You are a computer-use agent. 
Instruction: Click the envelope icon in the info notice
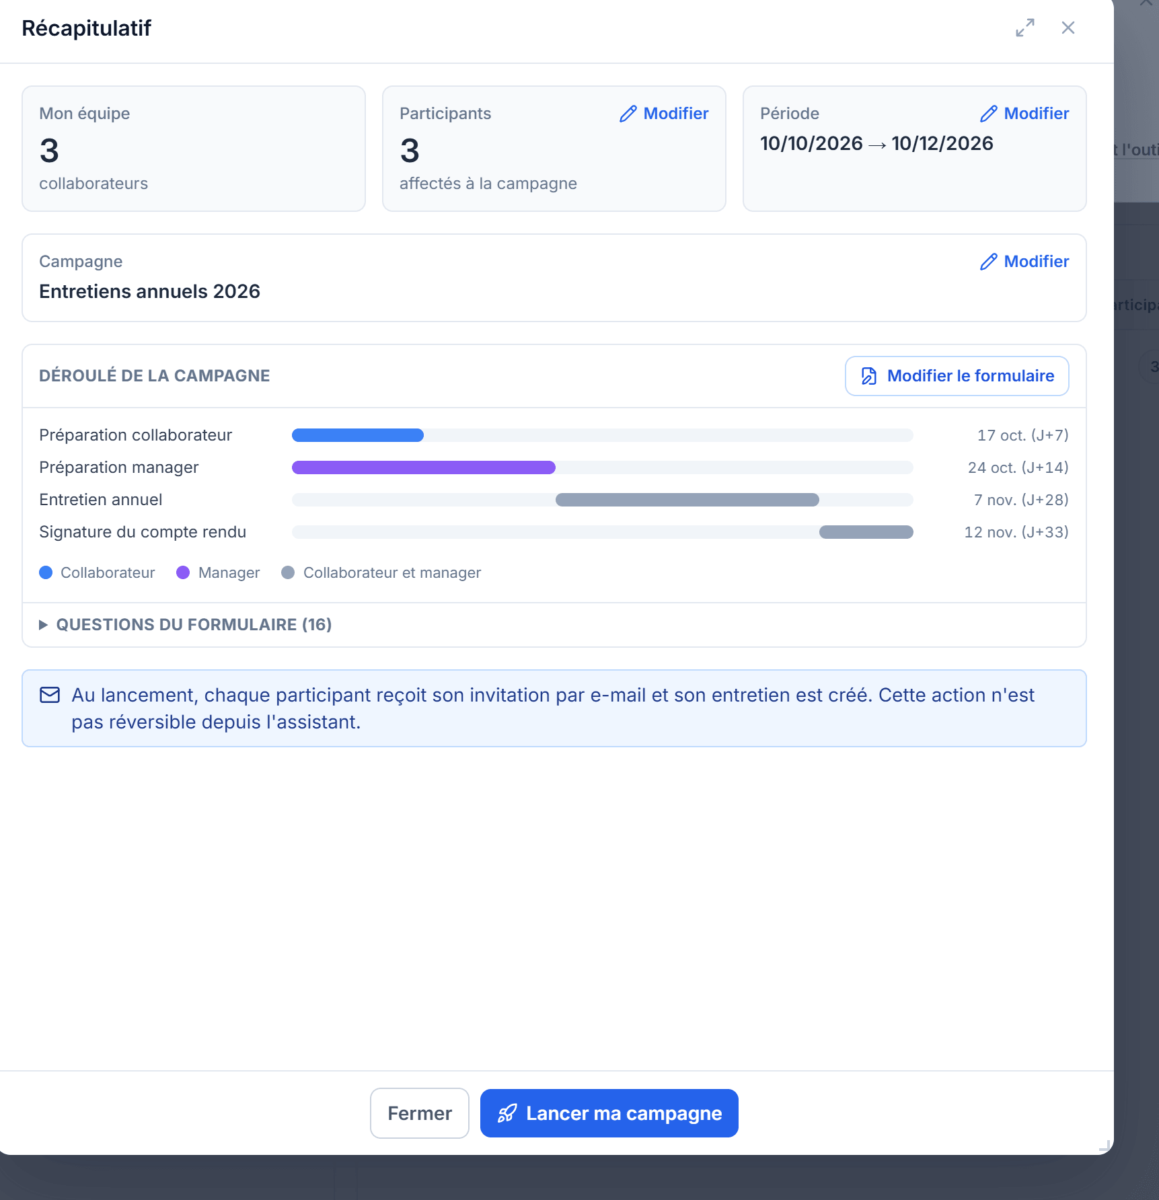(x=50, y=695)
